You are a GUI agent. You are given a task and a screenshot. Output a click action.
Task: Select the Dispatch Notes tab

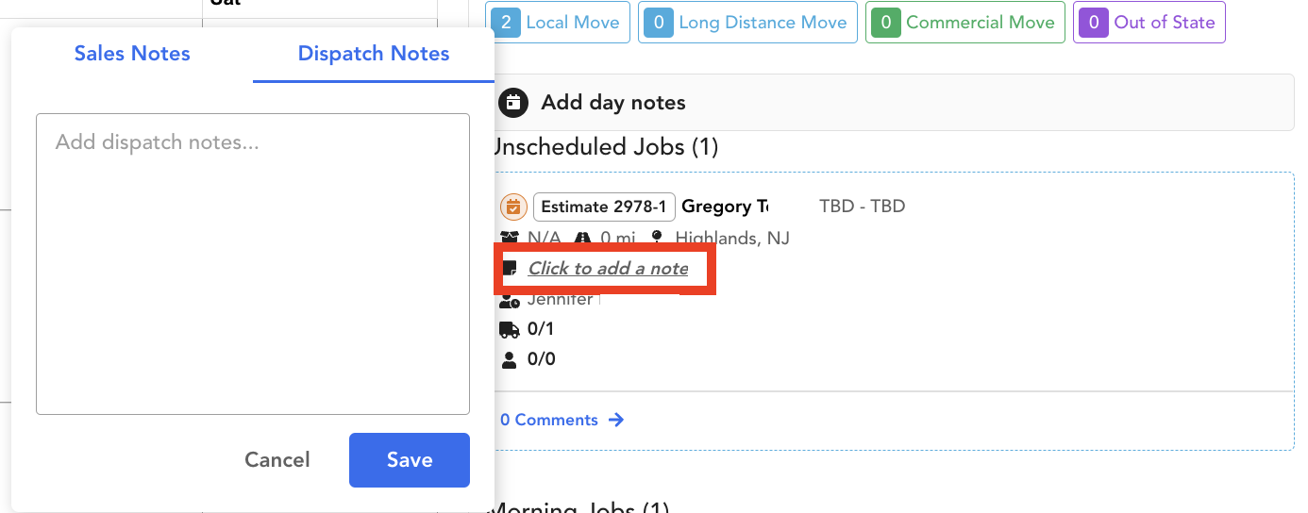tap(374, 54)
